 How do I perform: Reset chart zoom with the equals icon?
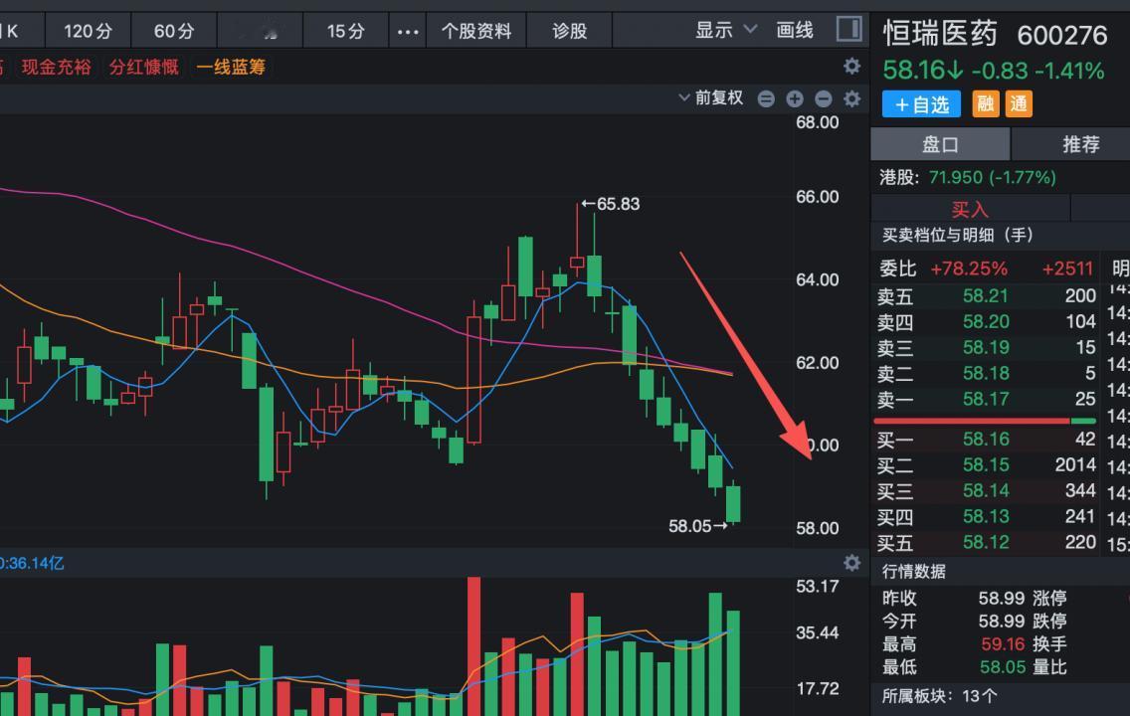tap(764, 99)
